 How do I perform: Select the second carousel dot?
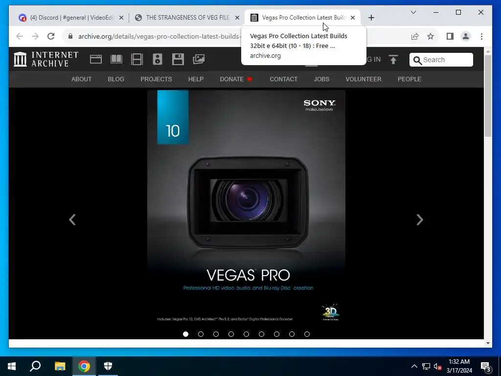201,334
